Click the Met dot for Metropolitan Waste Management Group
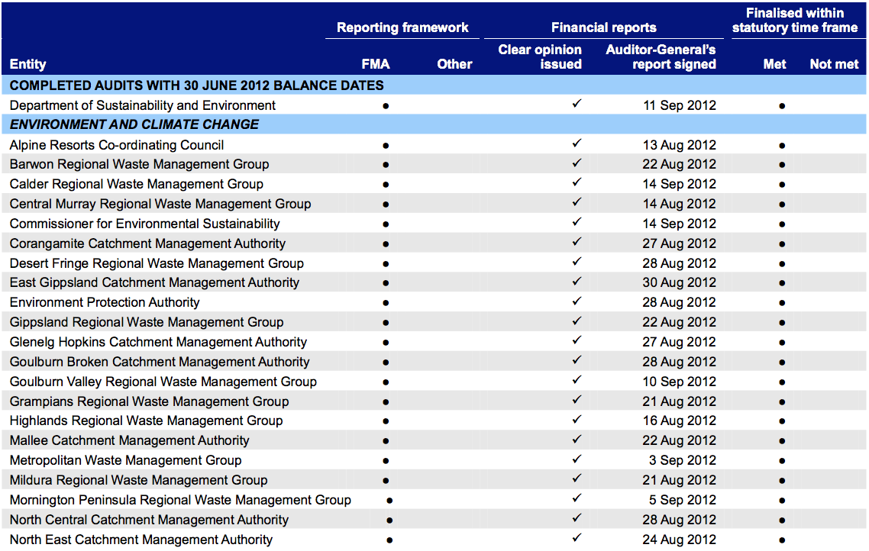This screenshot has height=551, width=869. coord(782,461)
